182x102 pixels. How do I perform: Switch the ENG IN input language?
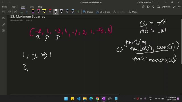click(x=150, y=99)
